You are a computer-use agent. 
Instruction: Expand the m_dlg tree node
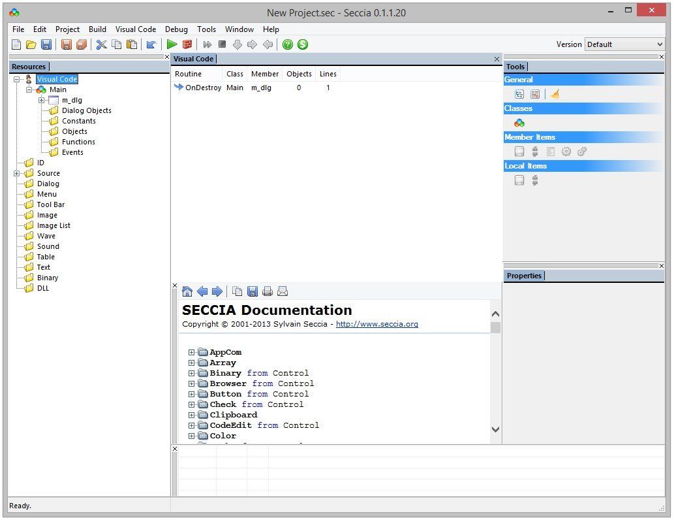point(41,100)
